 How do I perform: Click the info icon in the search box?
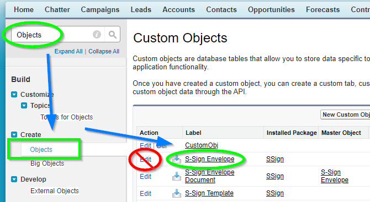click(97, 35)
